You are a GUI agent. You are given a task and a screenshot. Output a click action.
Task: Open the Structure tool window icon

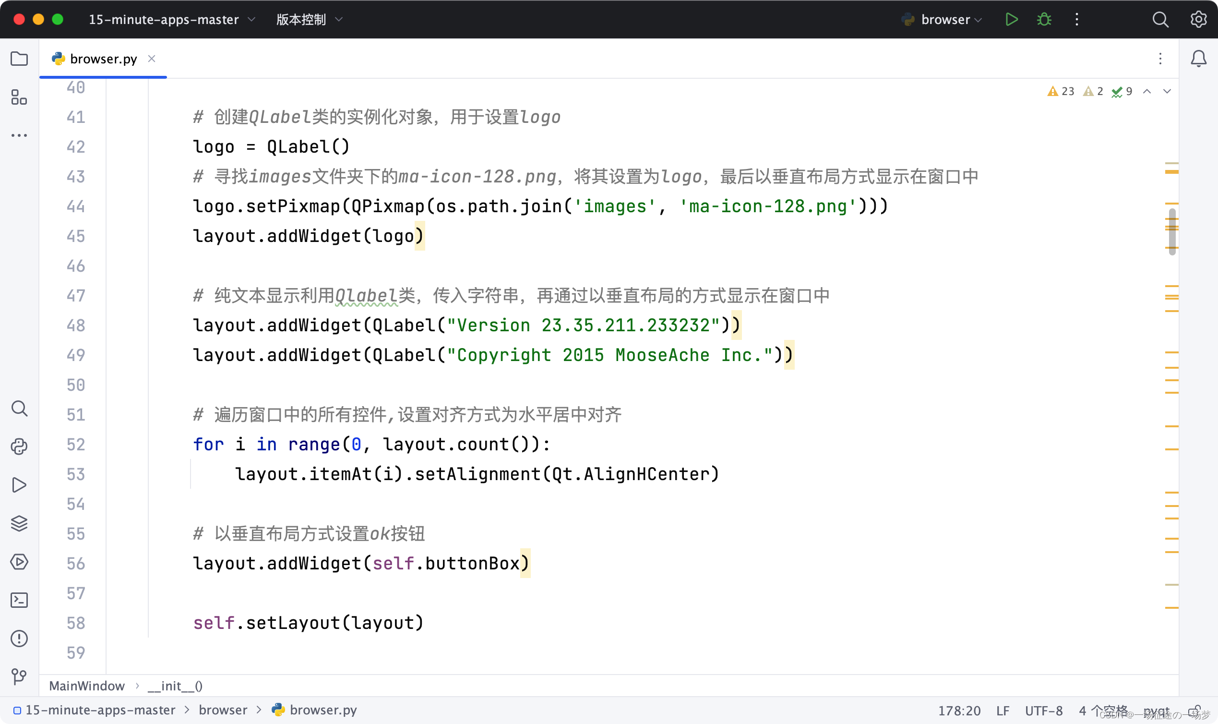click(19, 97)
